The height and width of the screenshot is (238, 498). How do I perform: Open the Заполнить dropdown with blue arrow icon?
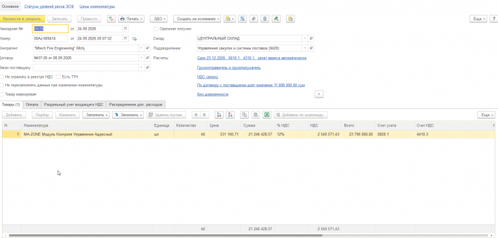(128, 115)
